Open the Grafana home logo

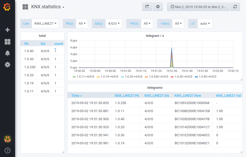(7, 7)
